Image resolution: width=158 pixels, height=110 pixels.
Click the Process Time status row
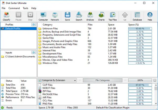(x=18, y=94)
